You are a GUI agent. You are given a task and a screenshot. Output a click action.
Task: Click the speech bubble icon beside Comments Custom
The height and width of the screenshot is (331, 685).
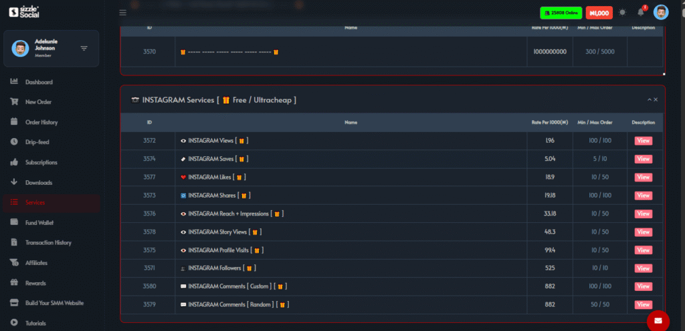pos(183,286)
